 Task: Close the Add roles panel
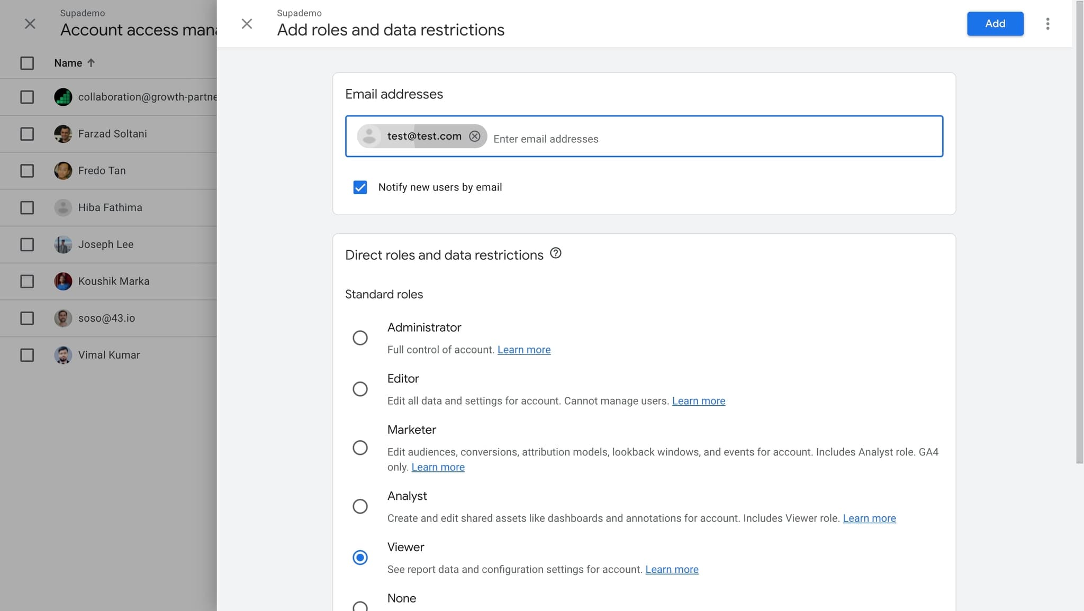tap(247, 24)
